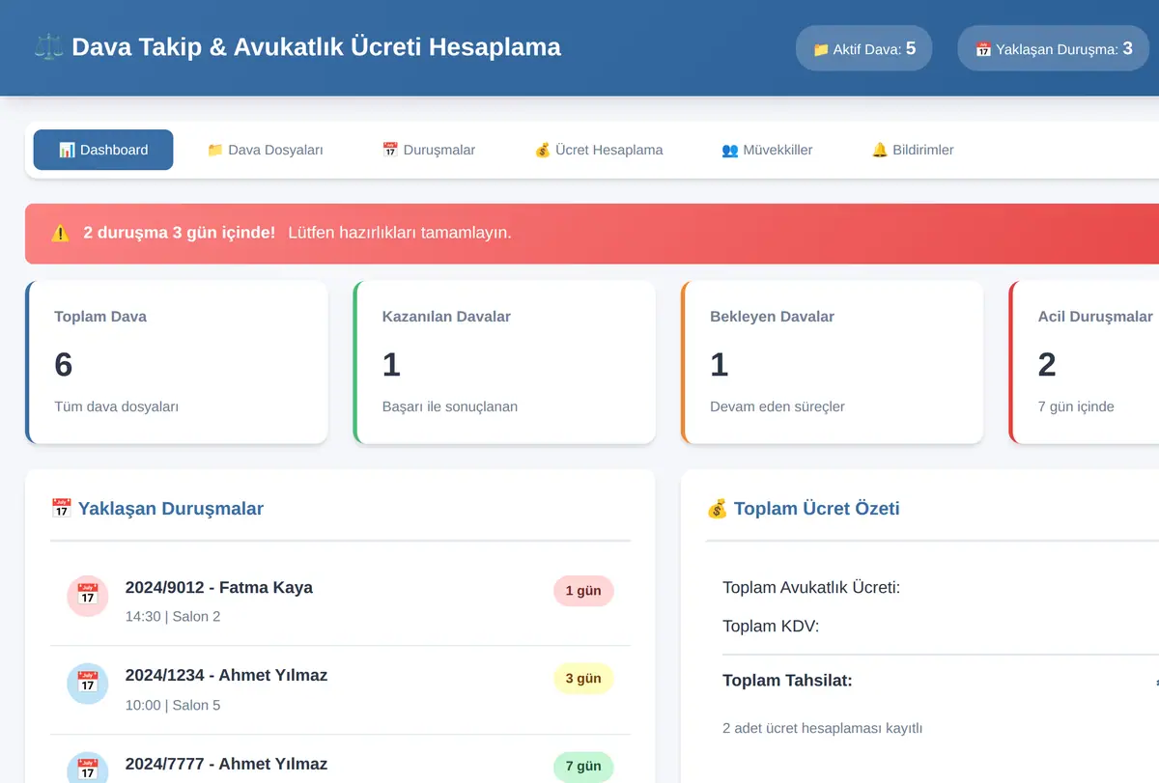The image size is (1159, 783).
Task: Click the folder icon on Dava Dosyaları tab
Action: point(215,150)
